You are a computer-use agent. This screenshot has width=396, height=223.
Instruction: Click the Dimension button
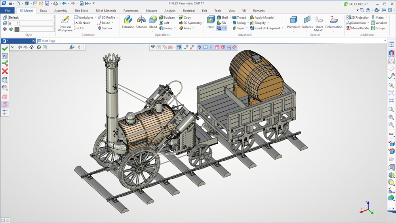[356, 23]
